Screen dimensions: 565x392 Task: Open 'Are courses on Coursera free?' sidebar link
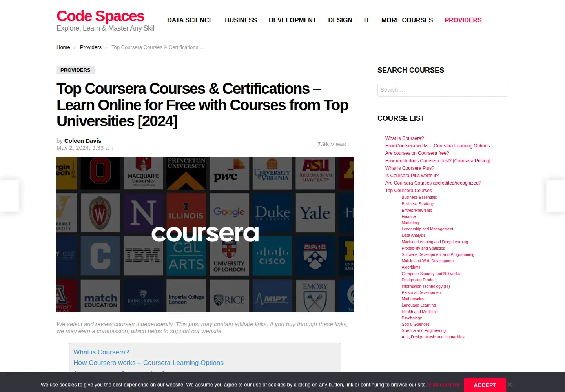click(417, 153)
